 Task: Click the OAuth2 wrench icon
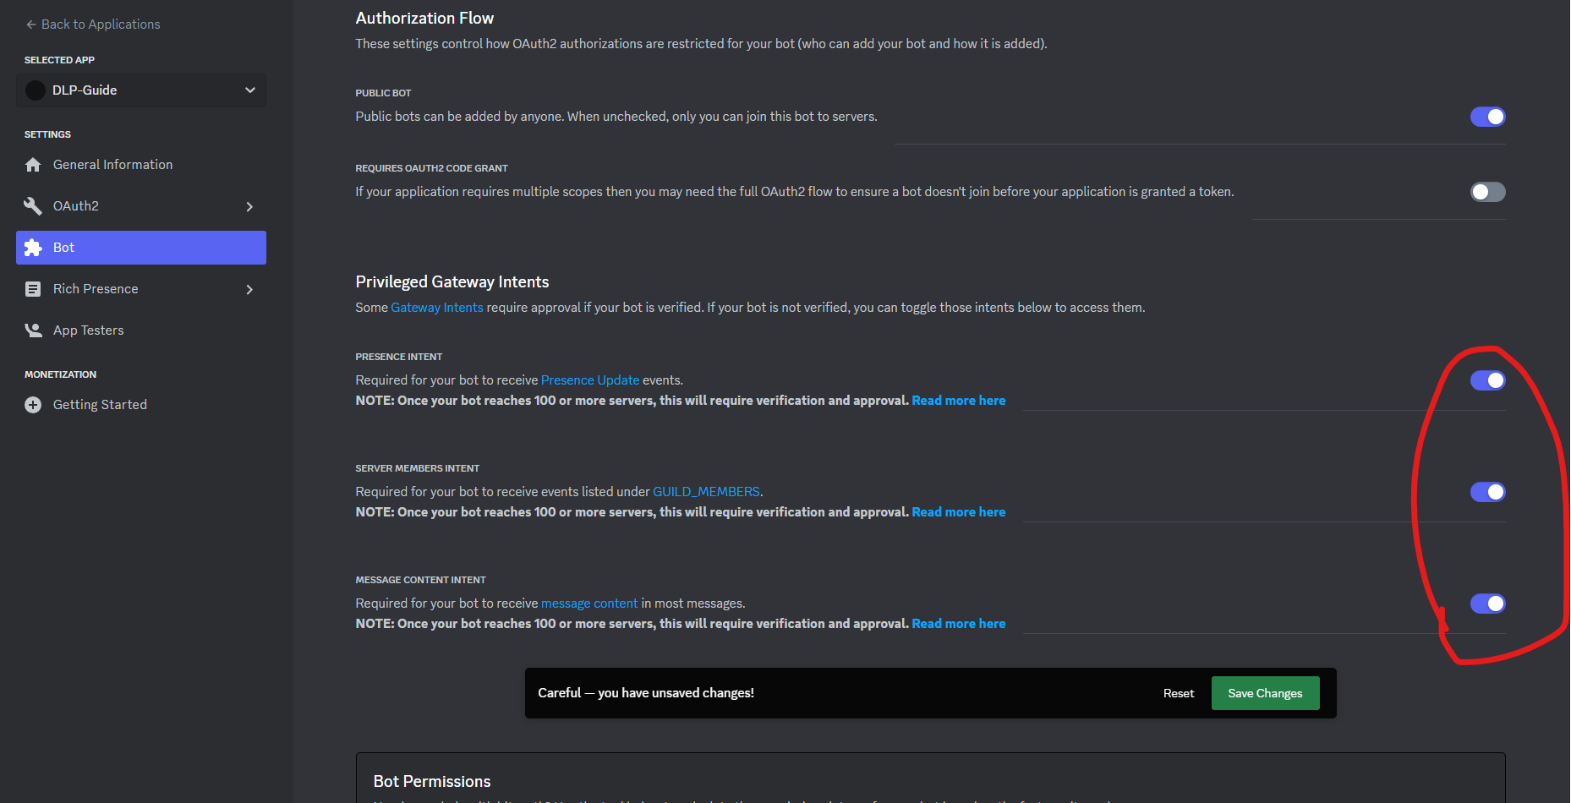33,206
